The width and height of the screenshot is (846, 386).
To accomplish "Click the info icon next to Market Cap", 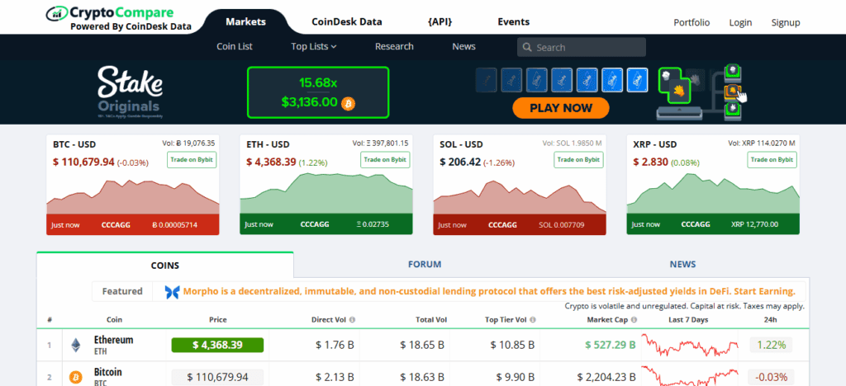I will coord(634,320).
